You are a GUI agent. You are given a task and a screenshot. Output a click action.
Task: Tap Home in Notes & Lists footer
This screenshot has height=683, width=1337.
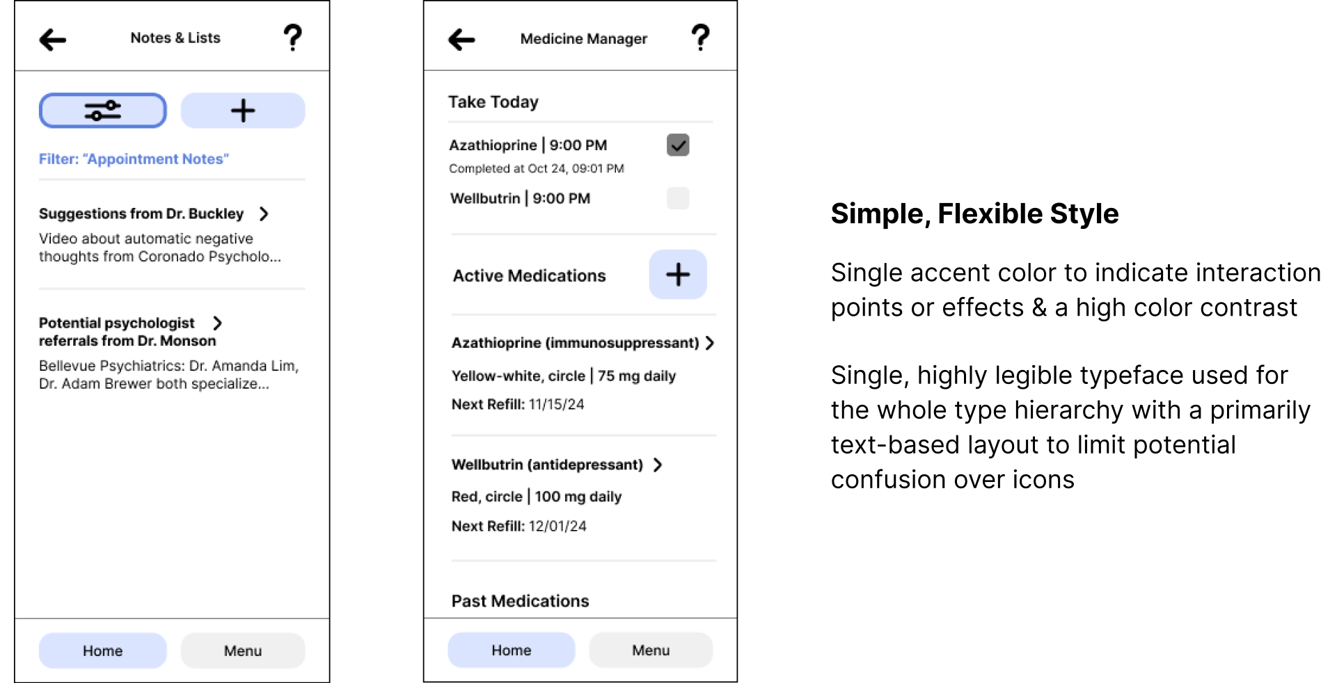coord(102,651)
